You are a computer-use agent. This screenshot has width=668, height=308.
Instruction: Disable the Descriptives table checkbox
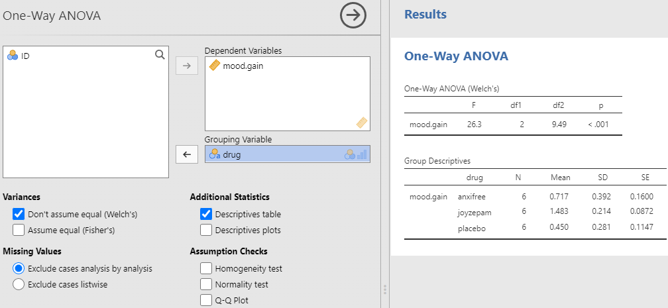206,214
